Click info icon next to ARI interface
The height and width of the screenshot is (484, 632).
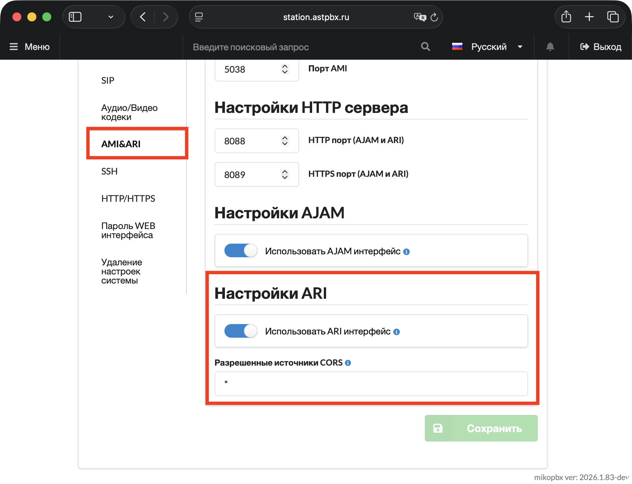pos(396,332)
